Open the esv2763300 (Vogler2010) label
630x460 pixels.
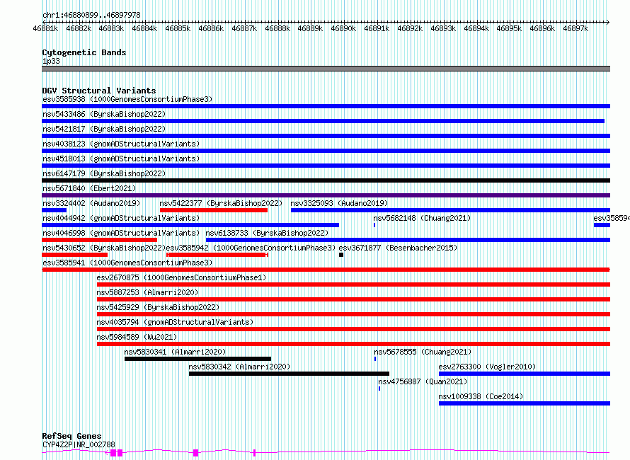pos(488,367)
